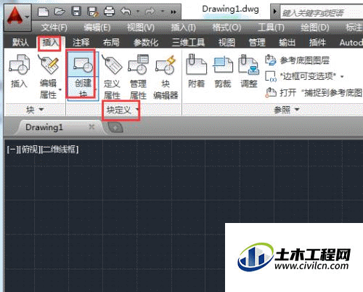
Task: Switch to the 注释 ribbon tab
Action: (81, 43)
